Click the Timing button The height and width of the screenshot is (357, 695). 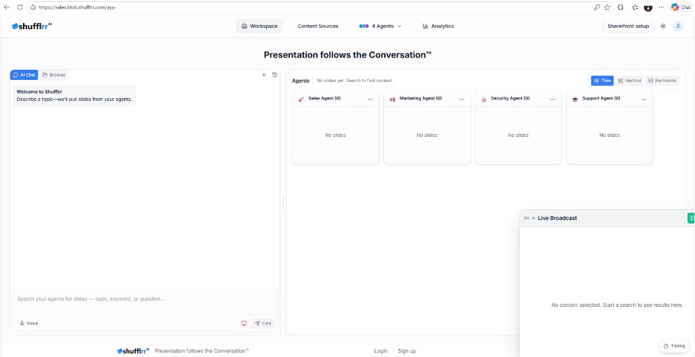point(674,346)
